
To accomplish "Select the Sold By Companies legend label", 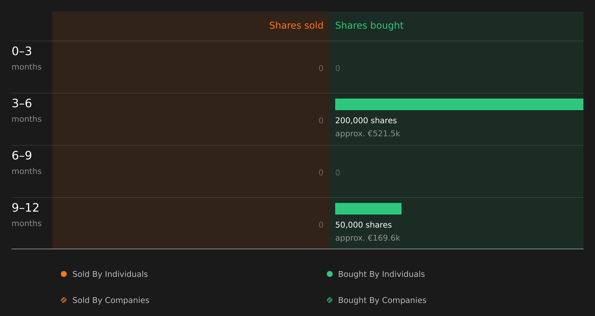I will [111, 300].
